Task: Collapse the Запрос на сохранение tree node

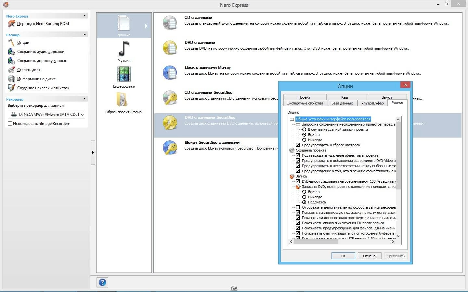Action: tap(298, 124)
